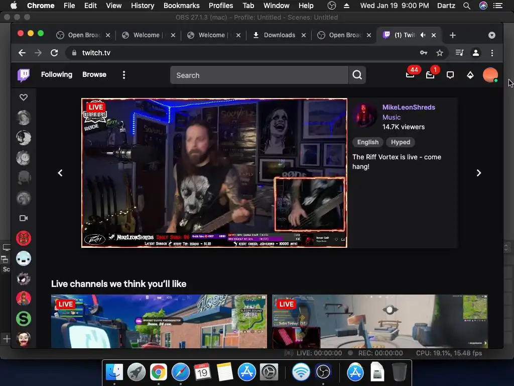Viewport: 514px width, 386px height.
Task: Open Siri from the menu bar
Action: 483,6
